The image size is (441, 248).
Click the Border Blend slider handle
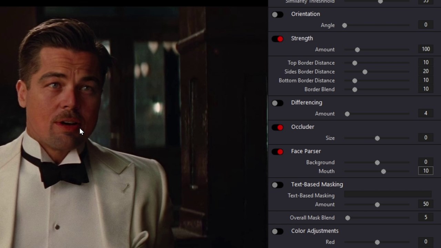[355, 90]
